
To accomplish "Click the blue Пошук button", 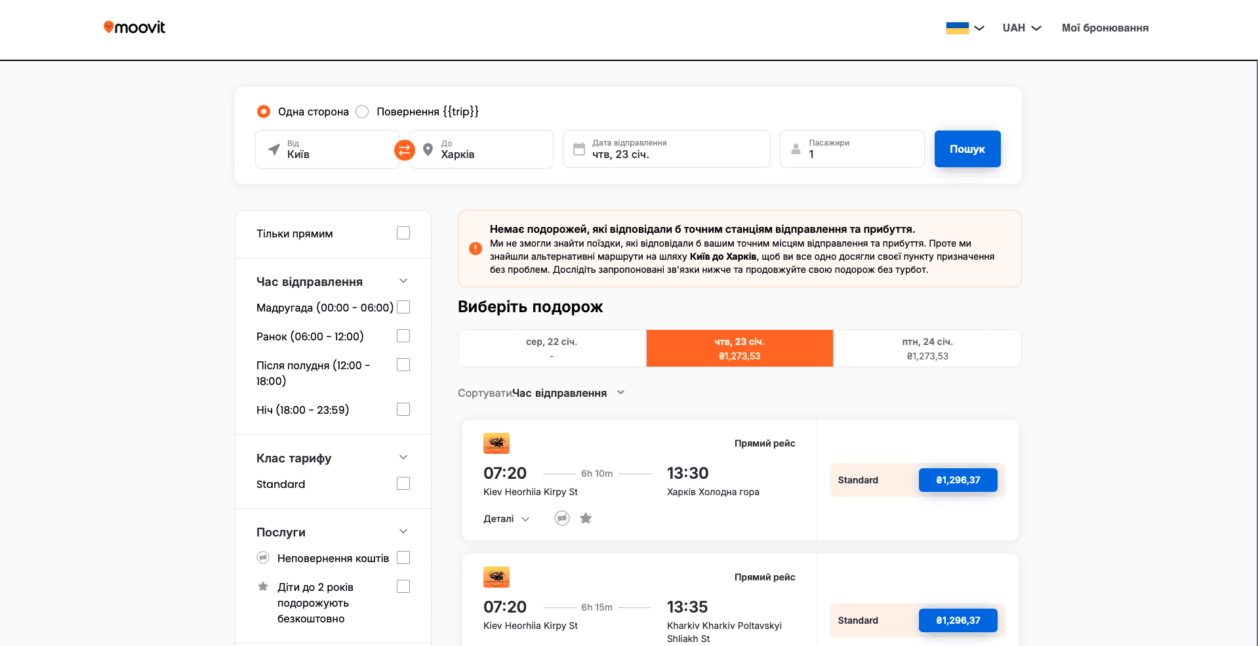I will click(x=967, y=149).
